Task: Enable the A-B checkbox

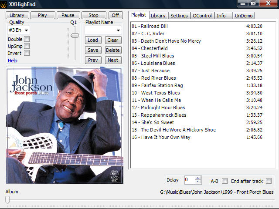Action: click(225, 181)
